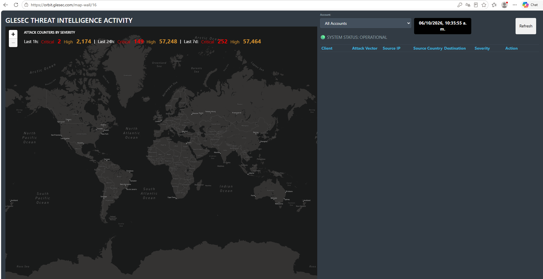Click the North Pacific Ocean label on the map
Screen dimensions: 543x279
(x=30, y=138)
